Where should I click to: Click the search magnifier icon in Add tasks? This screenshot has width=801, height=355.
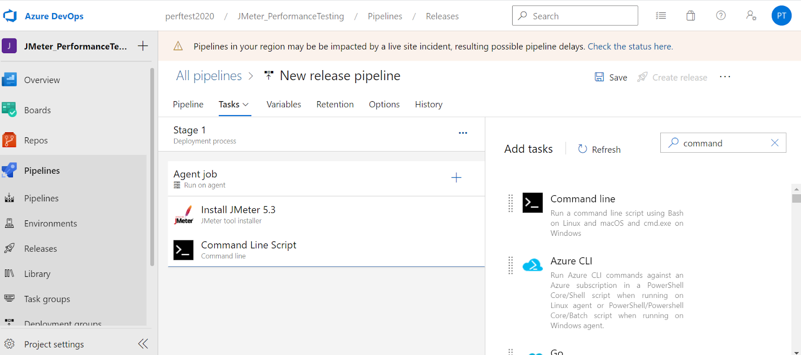click(x=673, y=143)
